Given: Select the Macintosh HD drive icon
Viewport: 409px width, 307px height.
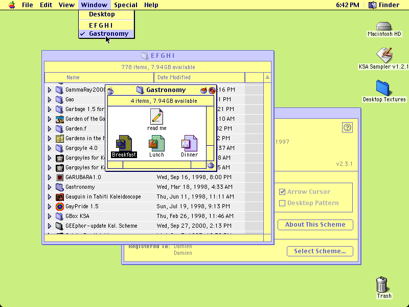Looking at the screenshot, I should pyautogui.click(x=384, y=26).
